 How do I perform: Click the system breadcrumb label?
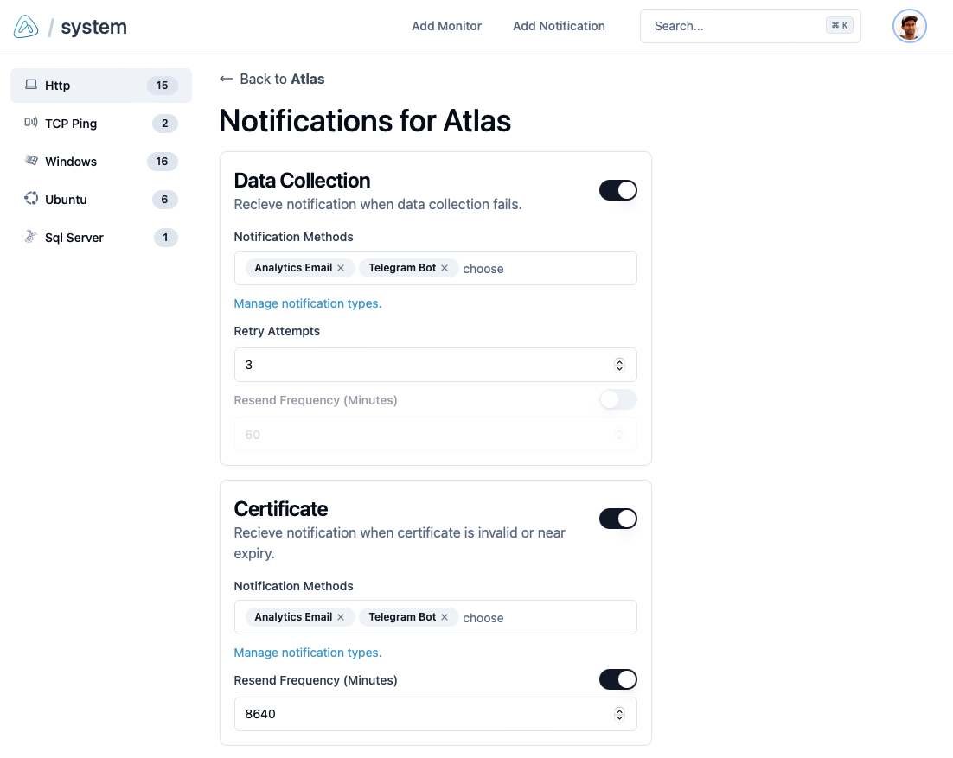tap(93, 26)
